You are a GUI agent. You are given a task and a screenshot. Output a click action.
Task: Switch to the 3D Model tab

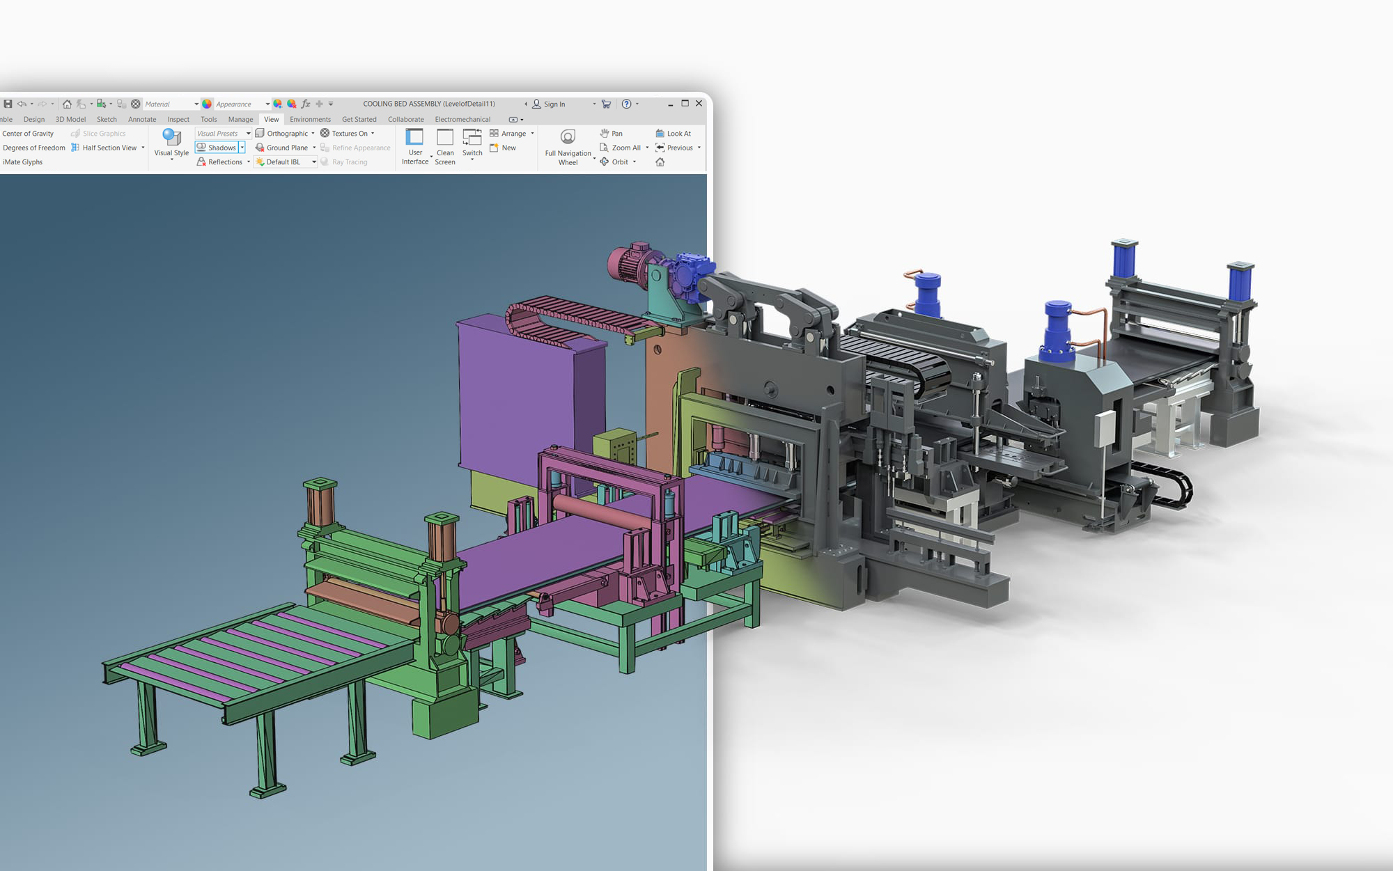tap(70, 119)
